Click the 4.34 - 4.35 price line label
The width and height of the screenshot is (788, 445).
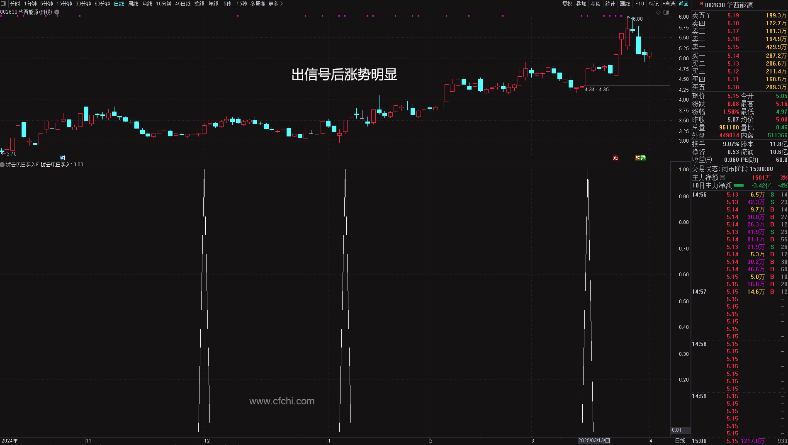point(597,90)
